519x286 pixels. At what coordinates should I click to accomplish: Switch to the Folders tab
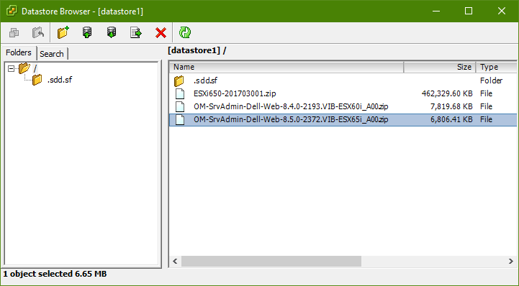(x=19, y=52)
